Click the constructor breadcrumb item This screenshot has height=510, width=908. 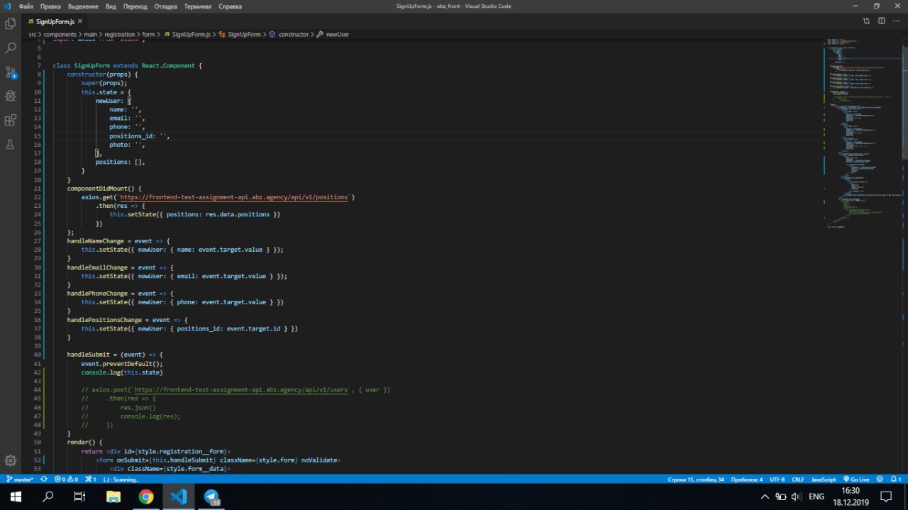(x=293, y=34)
